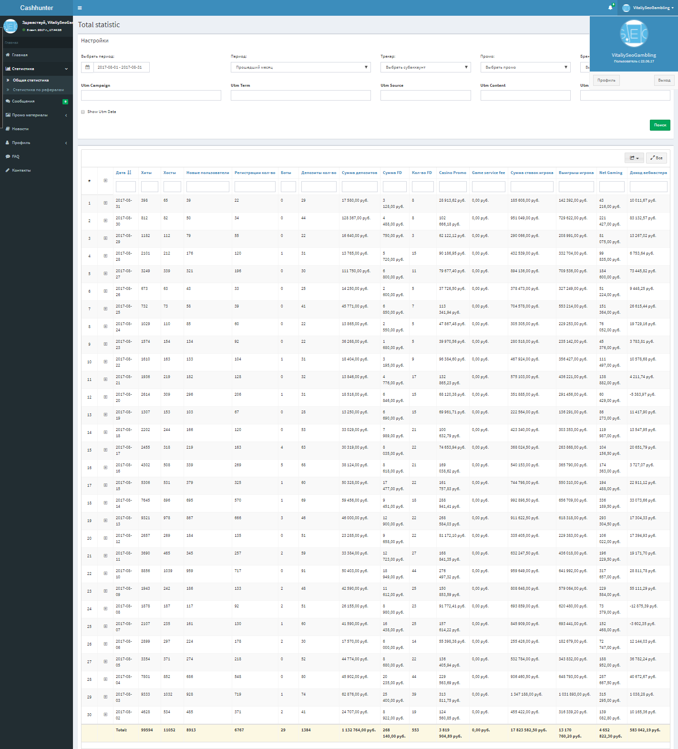Toggle the VitaliySeoGambling user menu

tap(648, 8)
